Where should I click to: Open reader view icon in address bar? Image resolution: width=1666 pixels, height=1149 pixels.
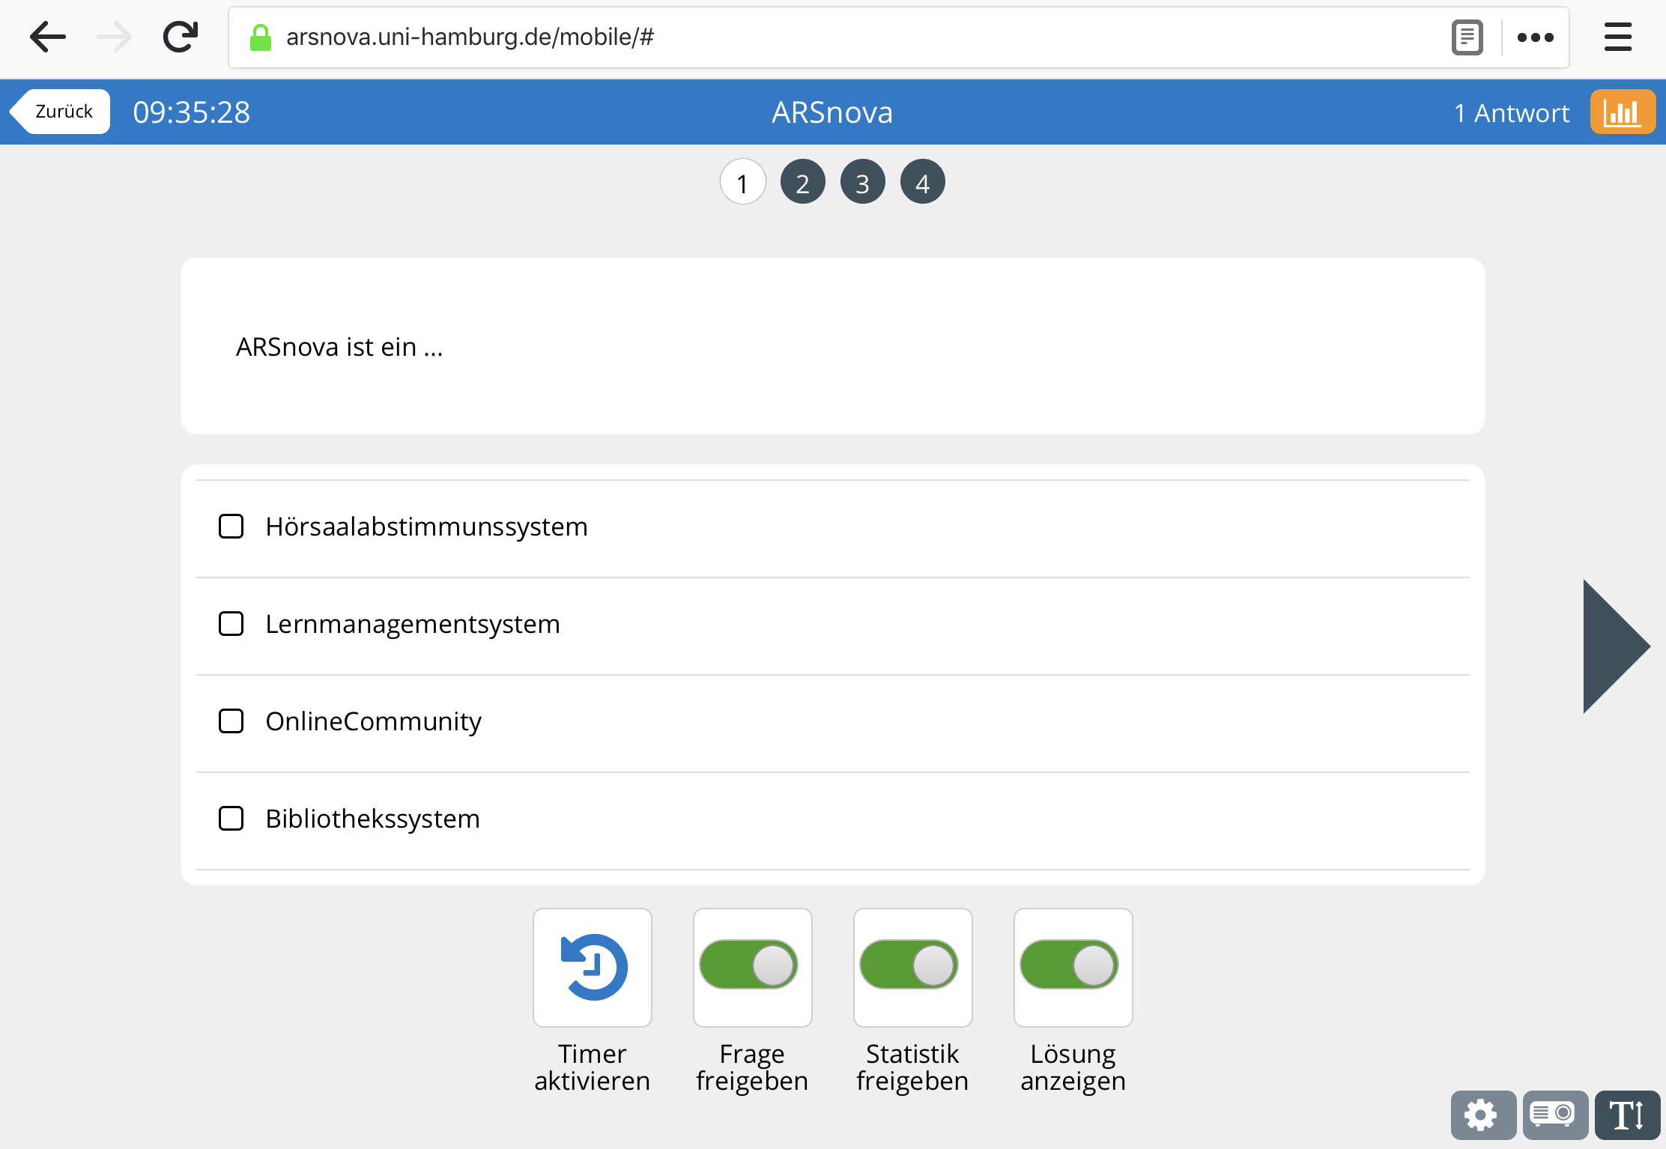pyautogui.click(x=1467, y=37)
